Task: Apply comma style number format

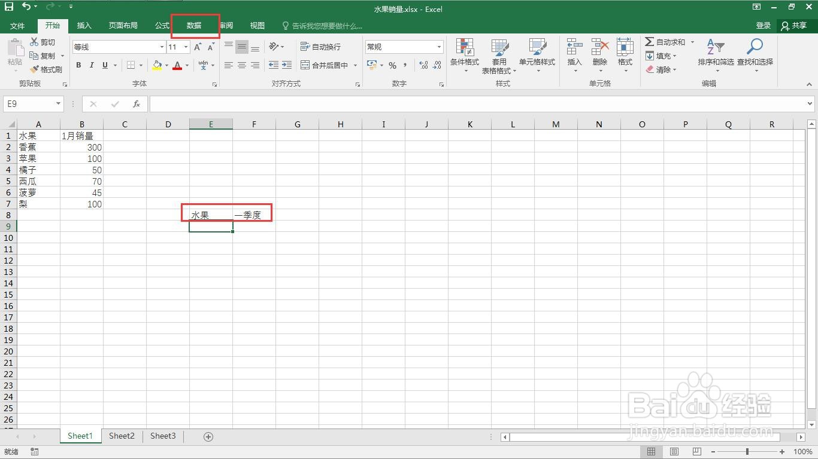Action: (405, 65)
